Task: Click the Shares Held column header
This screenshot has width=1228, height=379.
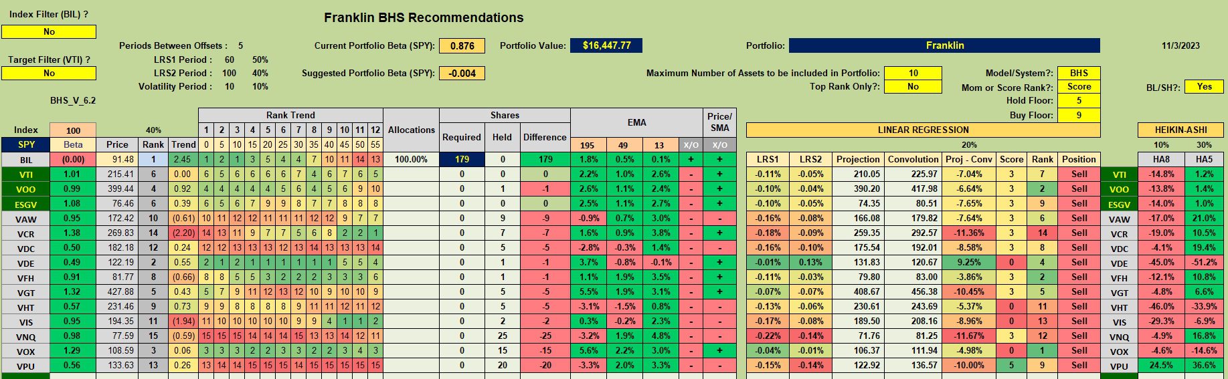Action: point(502,137)
